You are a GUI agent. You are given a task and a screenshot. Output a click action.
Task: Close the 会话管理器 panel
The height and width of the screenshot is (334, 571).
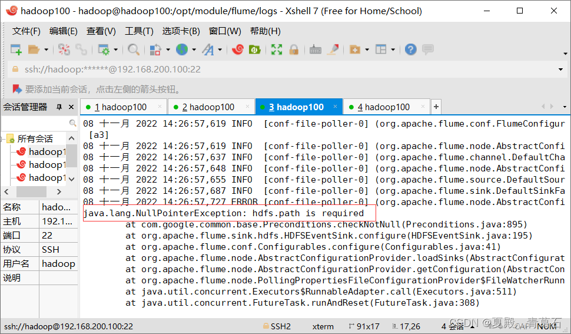coord(71,107)
